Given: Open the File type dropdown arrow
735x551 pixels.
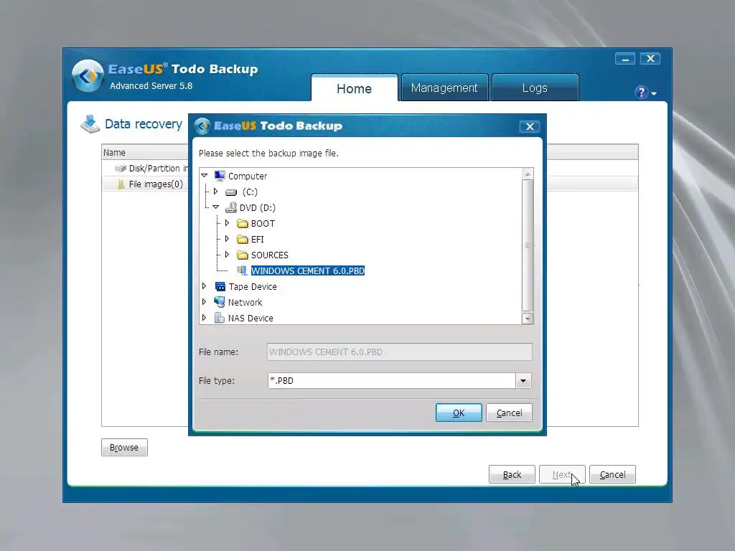Looking at the screenshot, I should [x=523, y=380].
